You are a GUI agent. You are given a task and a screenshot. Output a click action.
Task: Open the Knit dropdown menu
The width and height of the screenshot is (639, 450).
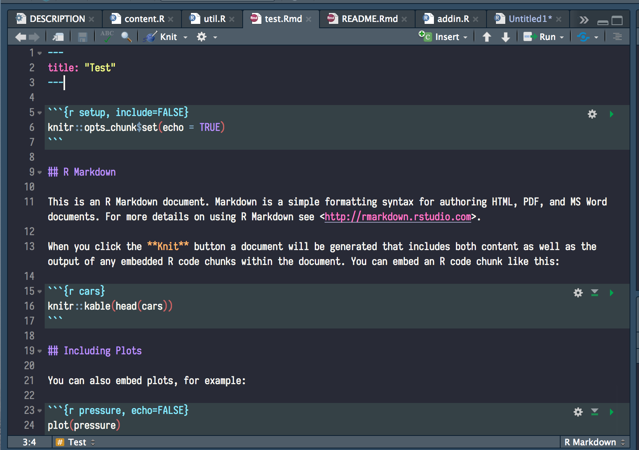point(185,36)
